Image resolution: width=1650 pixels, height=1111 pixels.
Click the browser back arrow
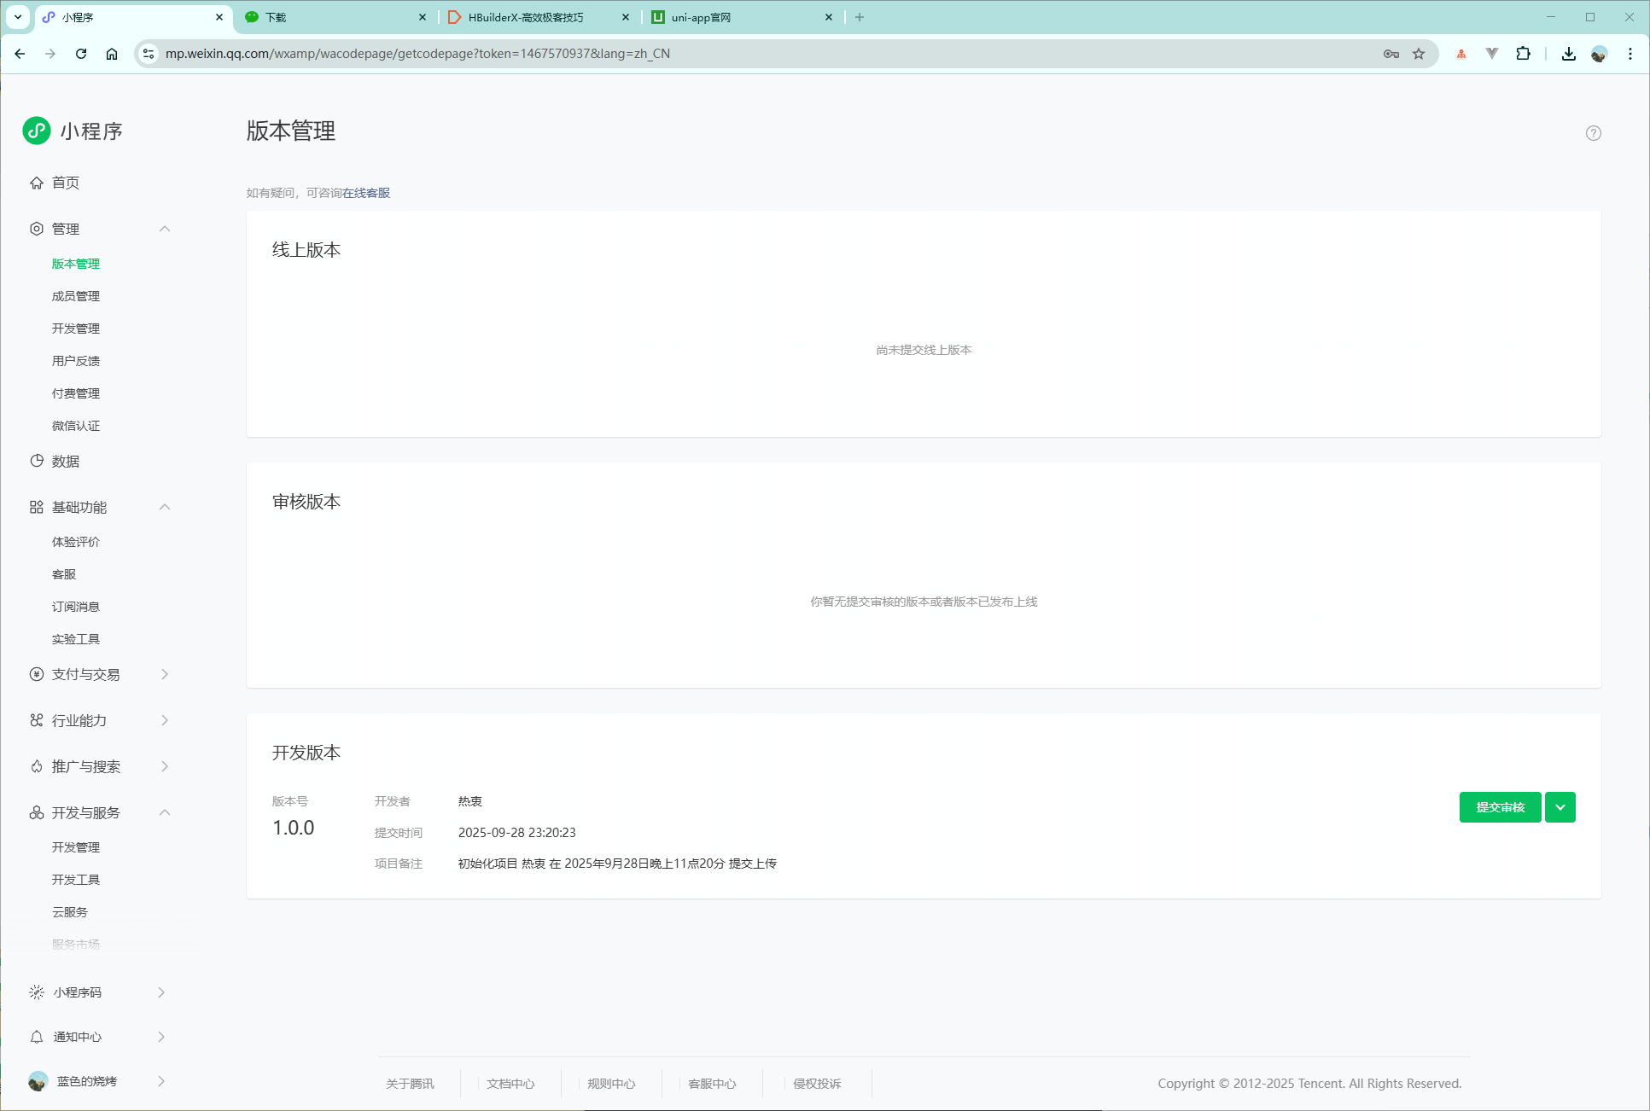point(20,54)
